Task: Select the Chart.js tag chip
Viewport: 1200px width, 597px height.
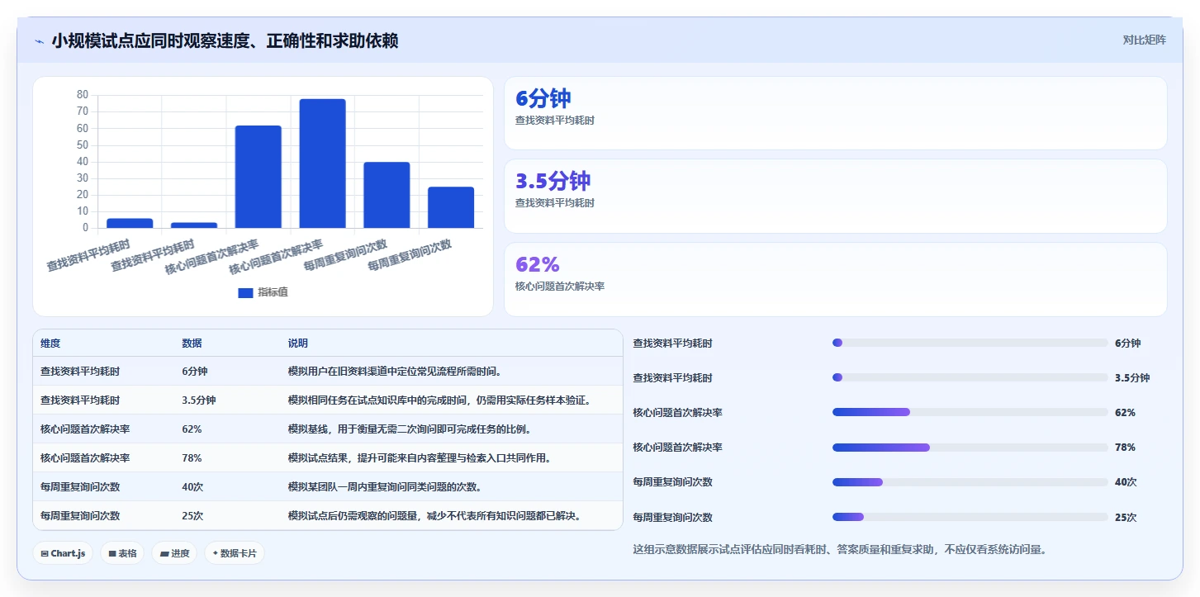Action: pyautogui.click(x=63, y=553)
